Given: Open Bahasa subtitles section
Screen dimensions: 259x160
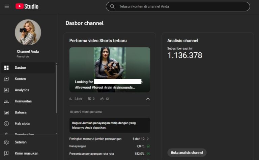Looking at the screenshot, I should 21,112.
